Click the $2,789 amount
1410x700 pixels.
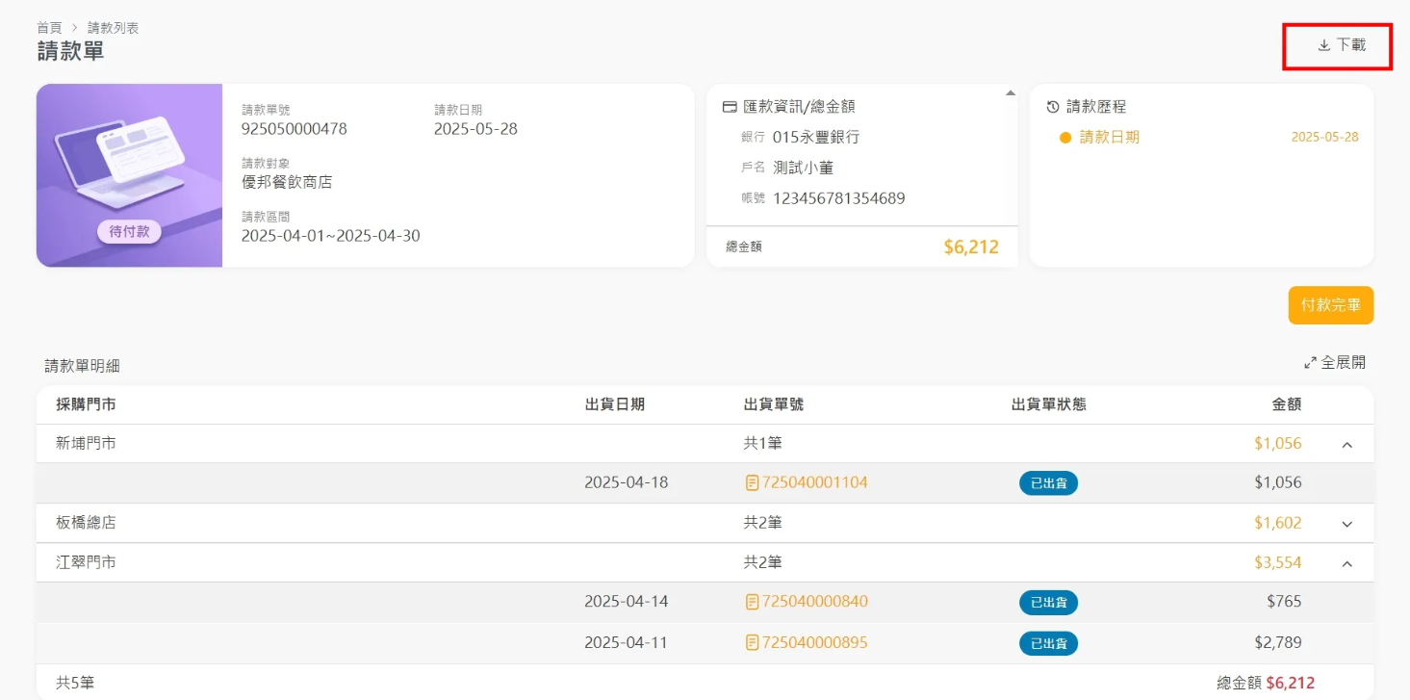pyautogui.click(x=1278, y=642)
